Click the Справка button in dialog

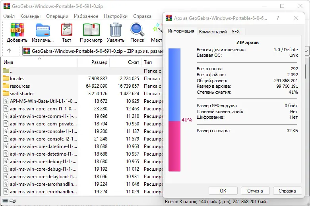click(x=287, y=191)
